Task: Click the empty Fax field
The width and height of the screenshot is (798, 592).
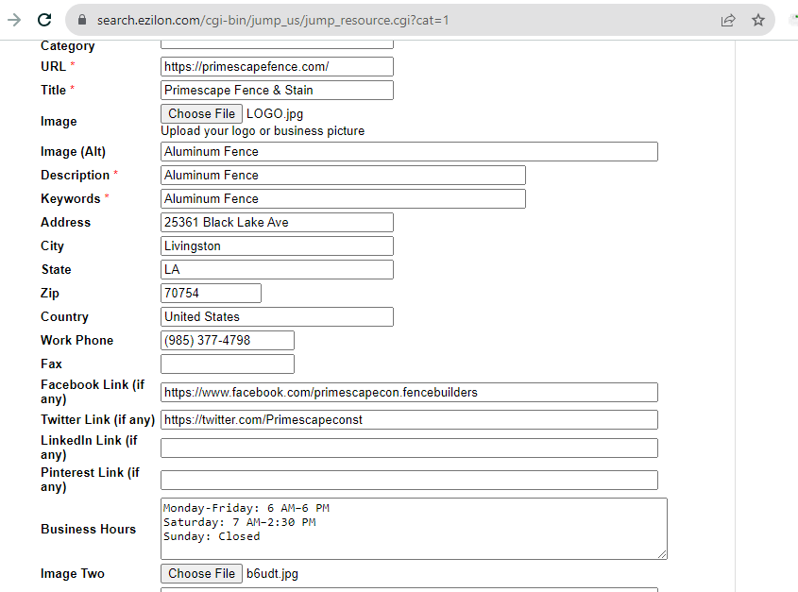Action: 228,364
